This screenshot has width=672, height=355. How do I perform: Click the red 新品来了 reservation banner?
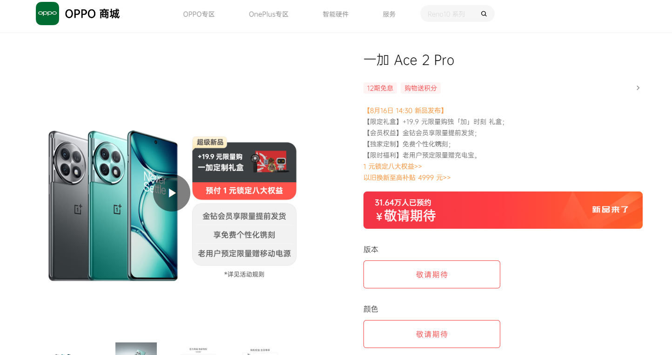(503, 210)
